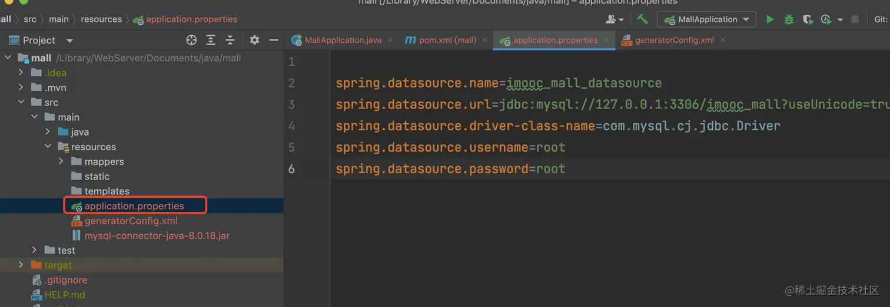Screen dimensions: 890x307
Task: Select the .gitignore file
Action: click(59, 280)
